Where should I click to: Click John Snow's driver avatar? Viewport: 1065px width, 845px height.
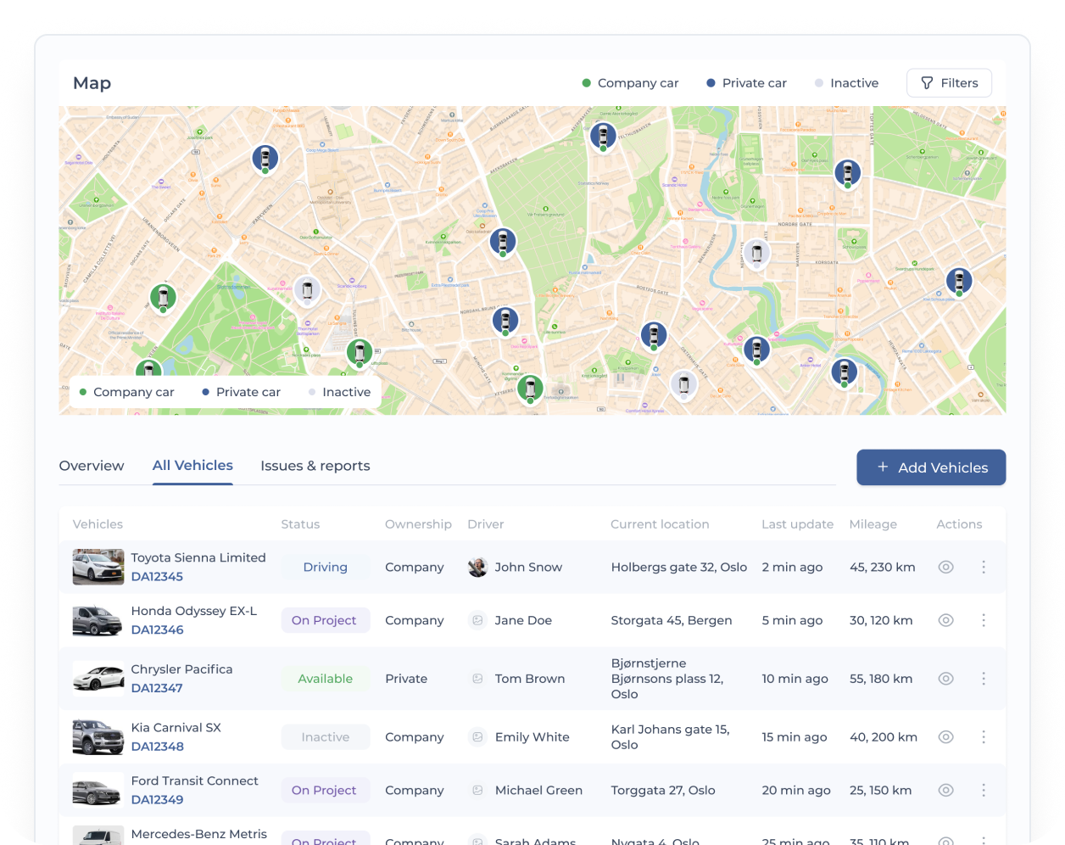[x=477, y=568]
